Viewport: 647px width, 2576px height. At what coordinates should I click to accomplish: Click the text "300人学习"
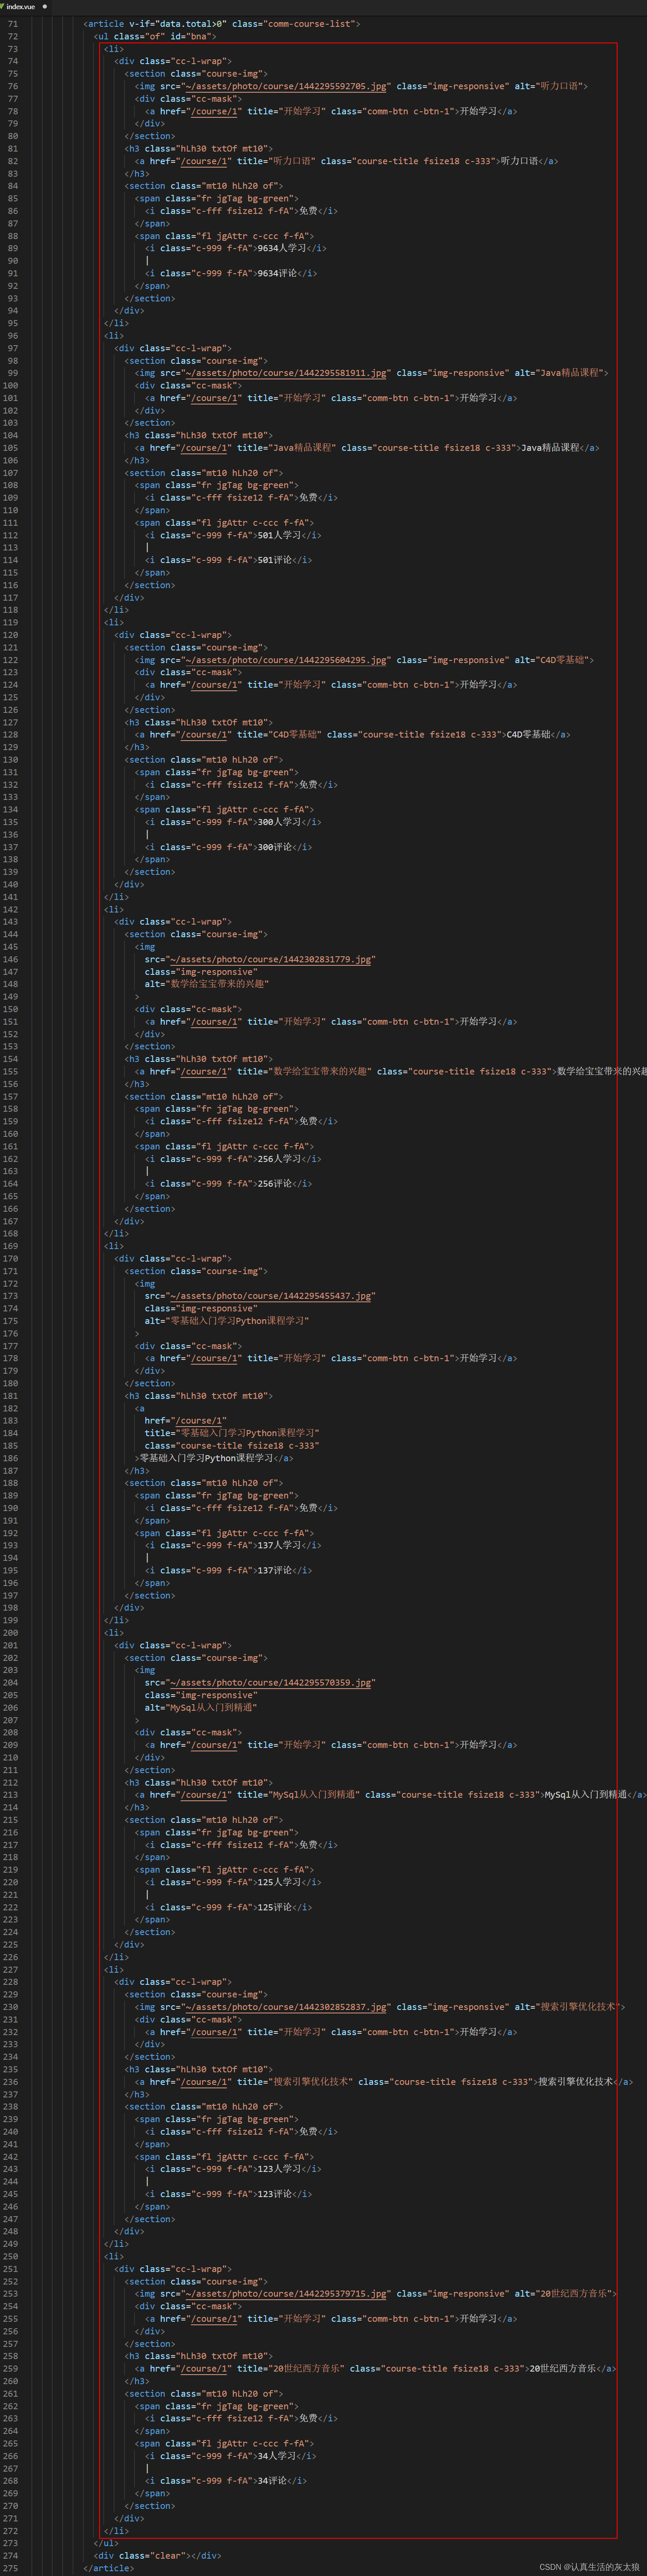(x=279, y=822)
